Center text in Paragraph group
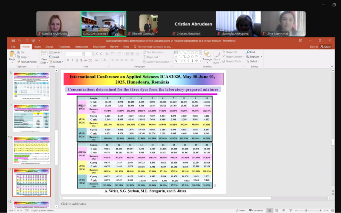This screenshot has height=213, width=341. [118, 60]
